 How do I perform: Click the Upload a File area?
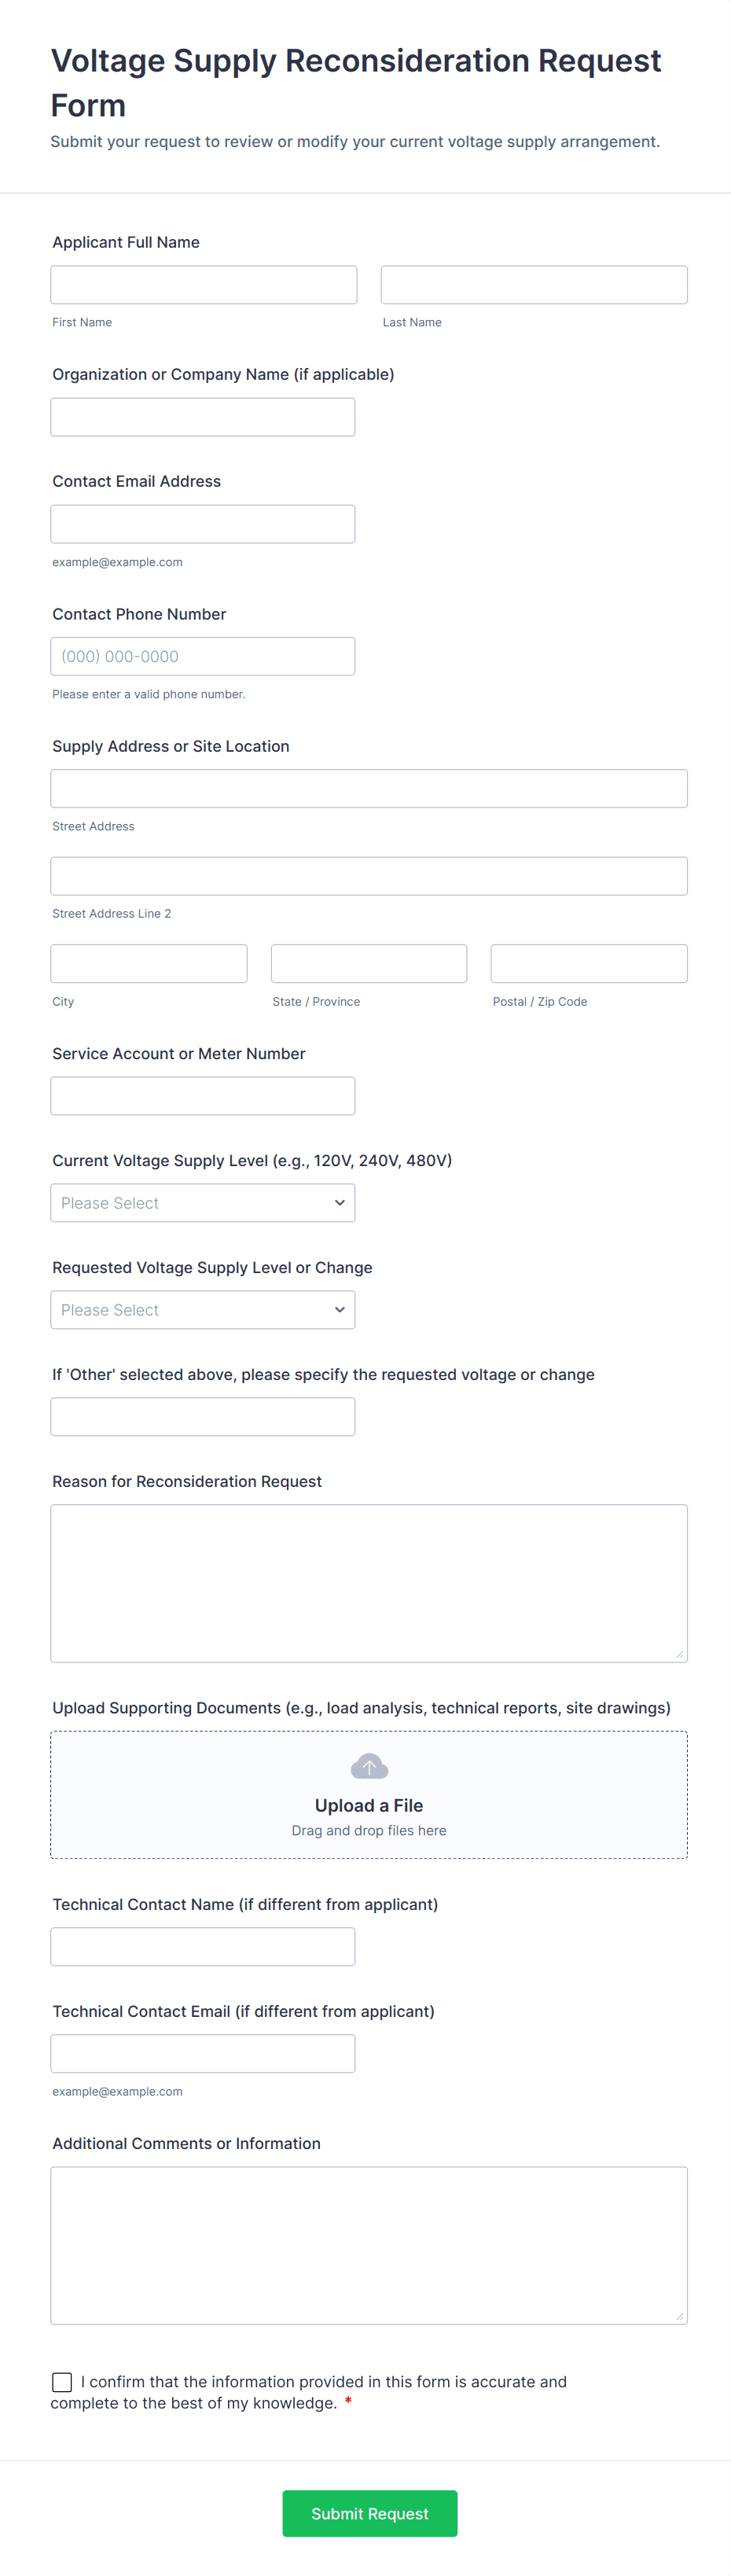369,1795
